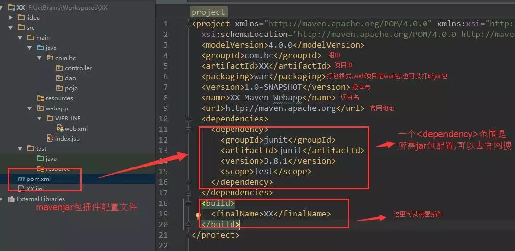515x251 pixels.
Task: Select the dao package icon
Action: tap(60, 78)
